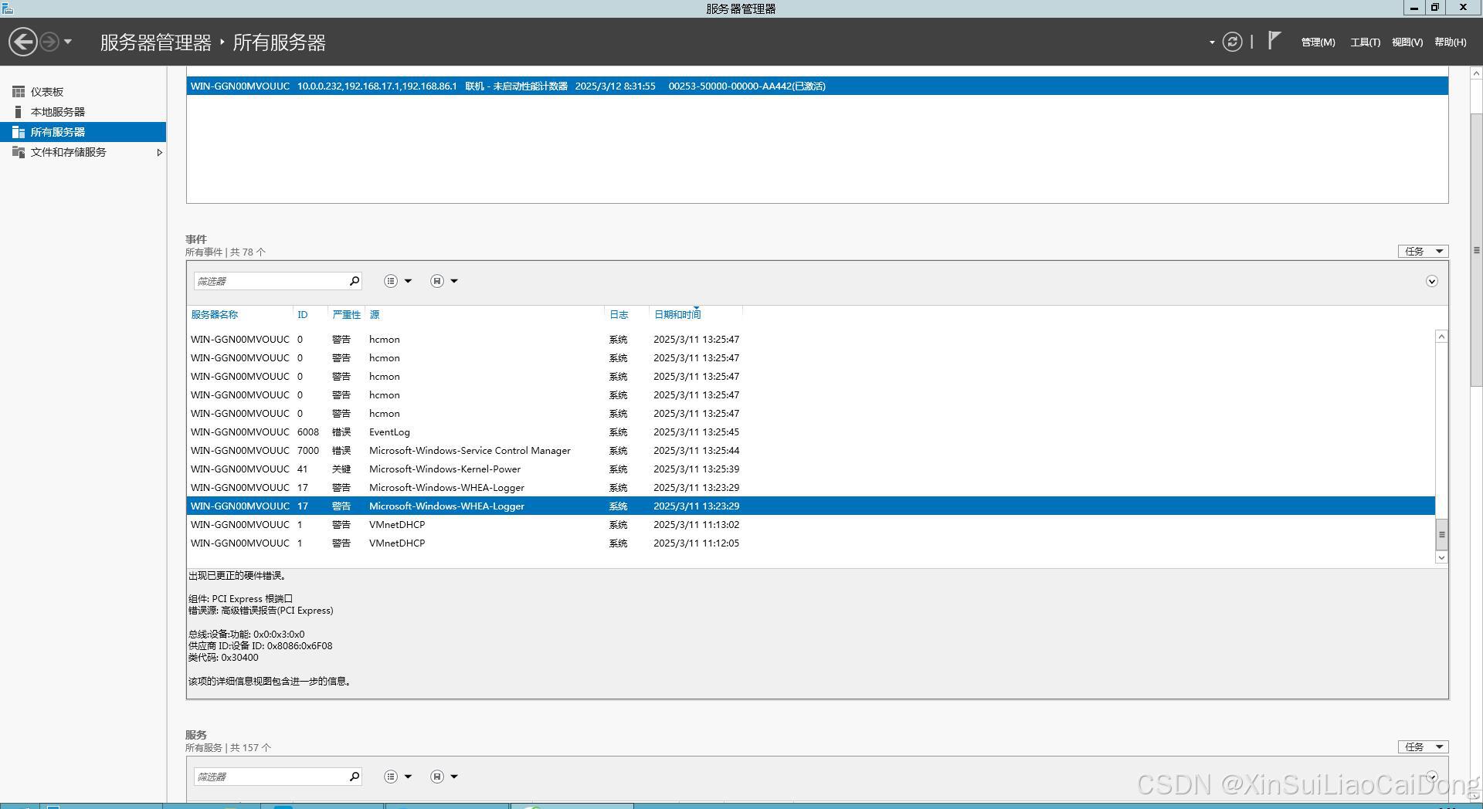Open events saved queries dropdown icon

click(444, 281)
